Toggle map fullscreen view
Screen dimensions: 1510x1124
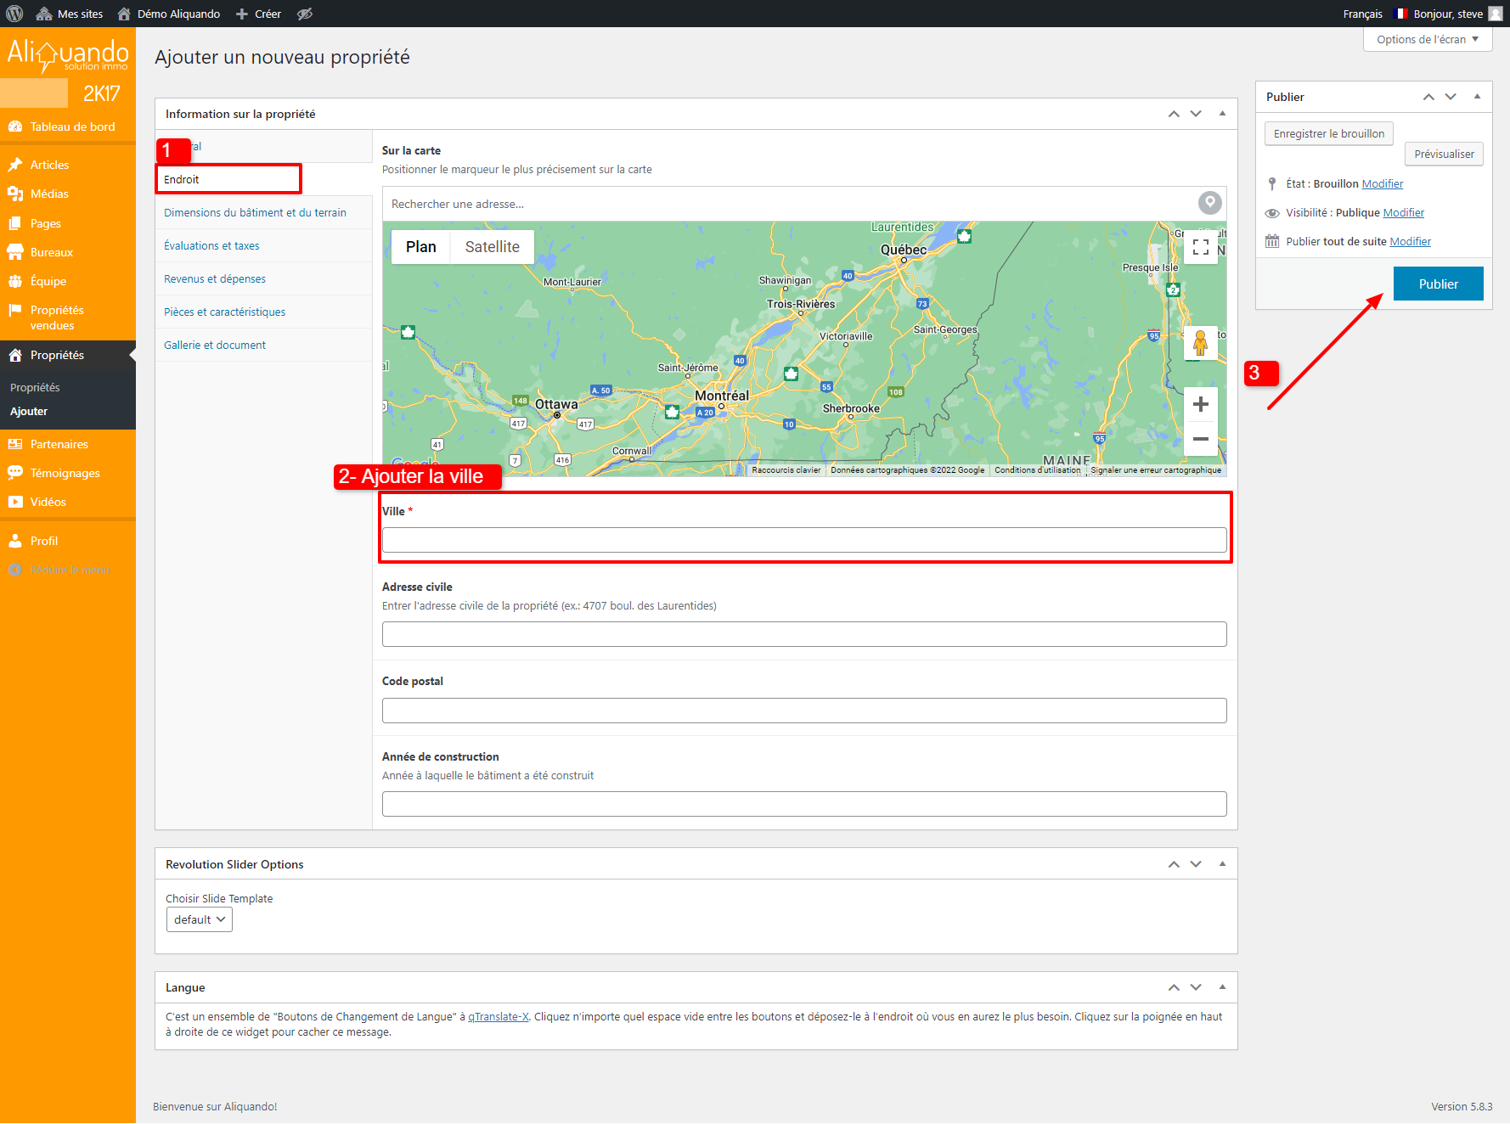[x=1200, y=247]
